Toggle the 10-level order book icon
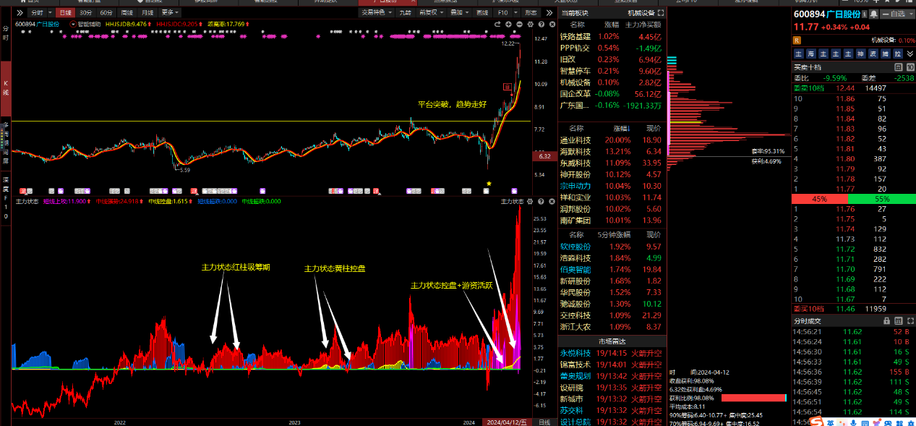Image resolution: width=916 pixels, height=426 pixels. (x=910, y=67)
